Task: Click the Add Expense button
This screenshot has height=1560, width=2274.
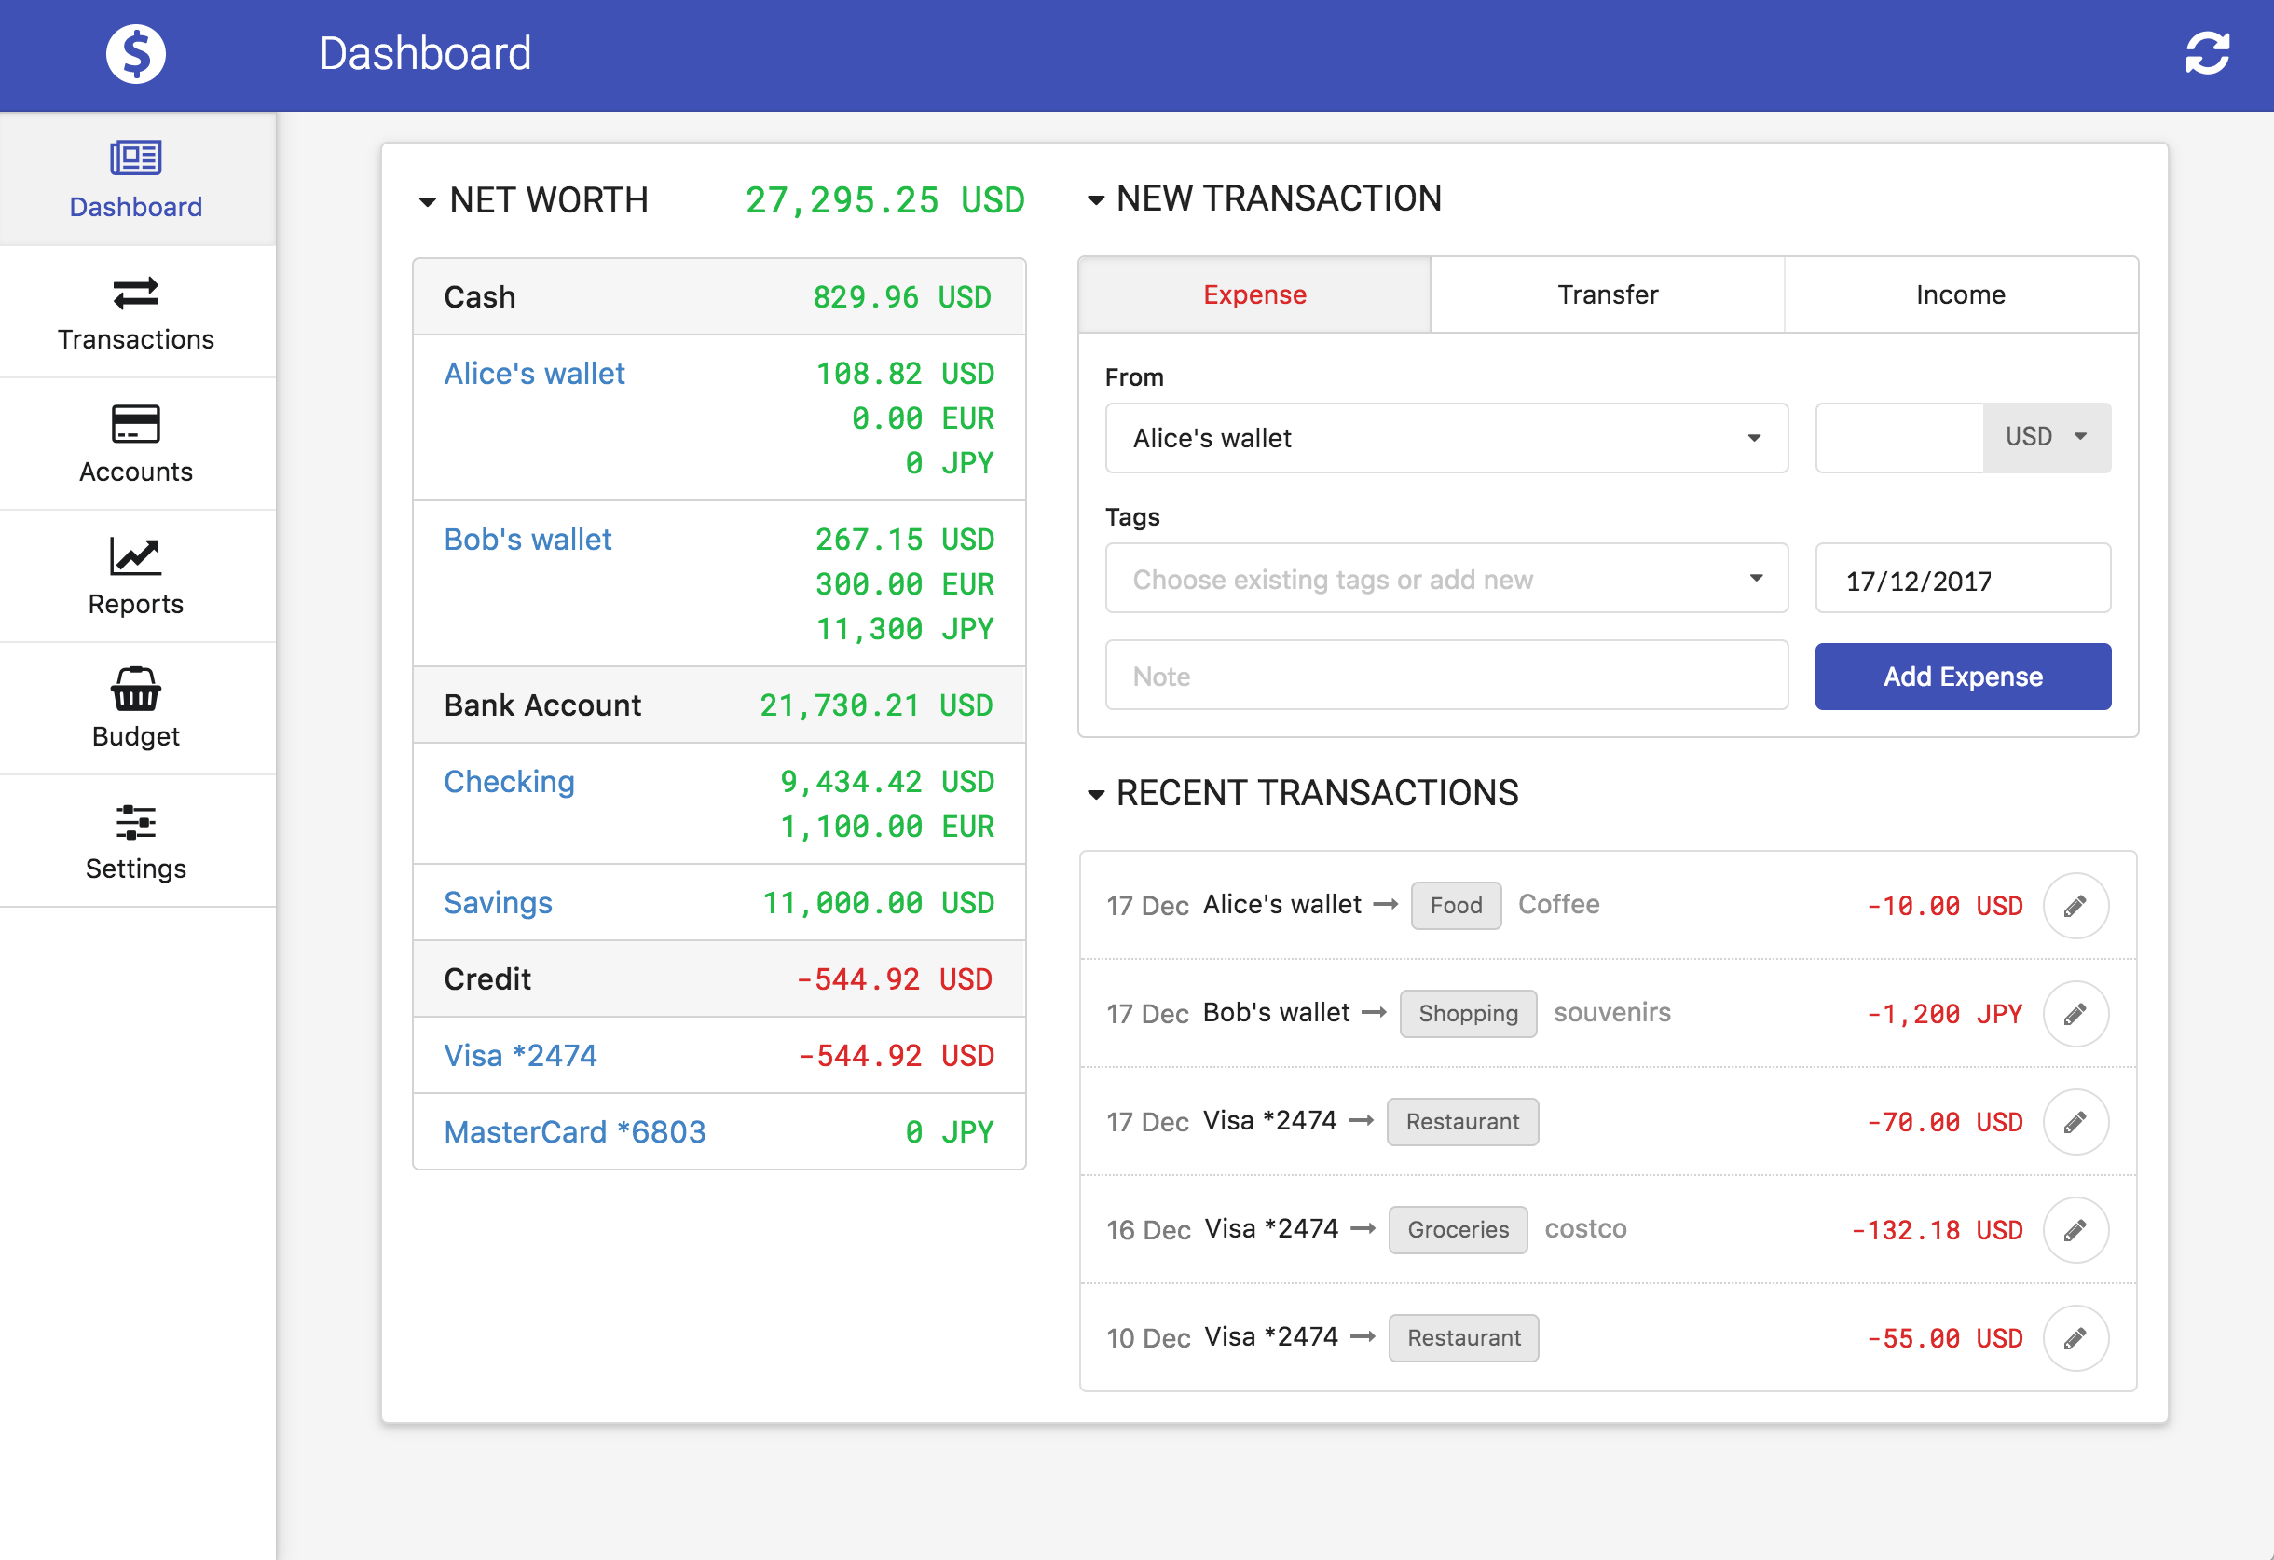Action: 1962,677
